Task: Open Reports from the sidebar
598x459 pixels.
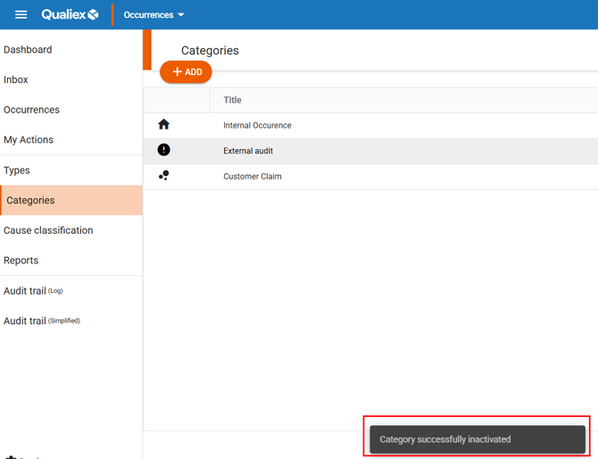Action: point(21,261)
